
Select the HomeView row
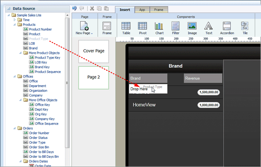coord(175,105)
